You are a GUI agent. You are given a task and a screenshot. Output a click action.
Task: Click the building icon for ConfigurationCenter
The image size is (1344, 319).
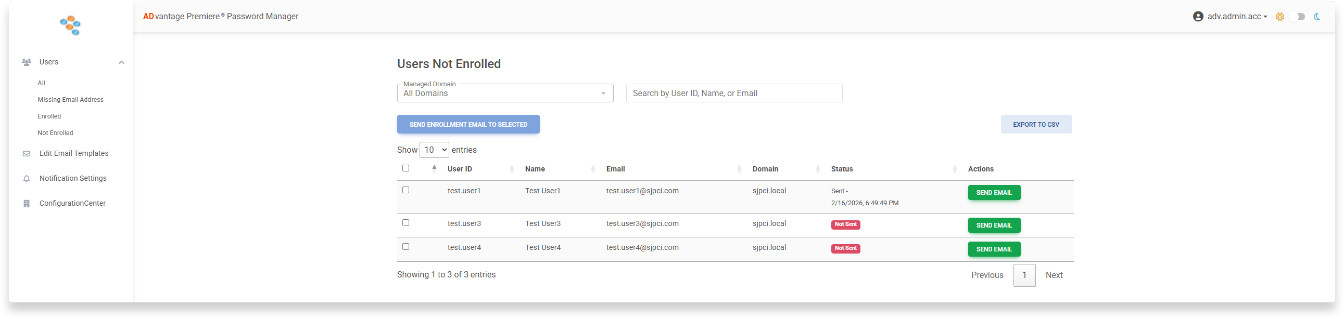point(27,204)
